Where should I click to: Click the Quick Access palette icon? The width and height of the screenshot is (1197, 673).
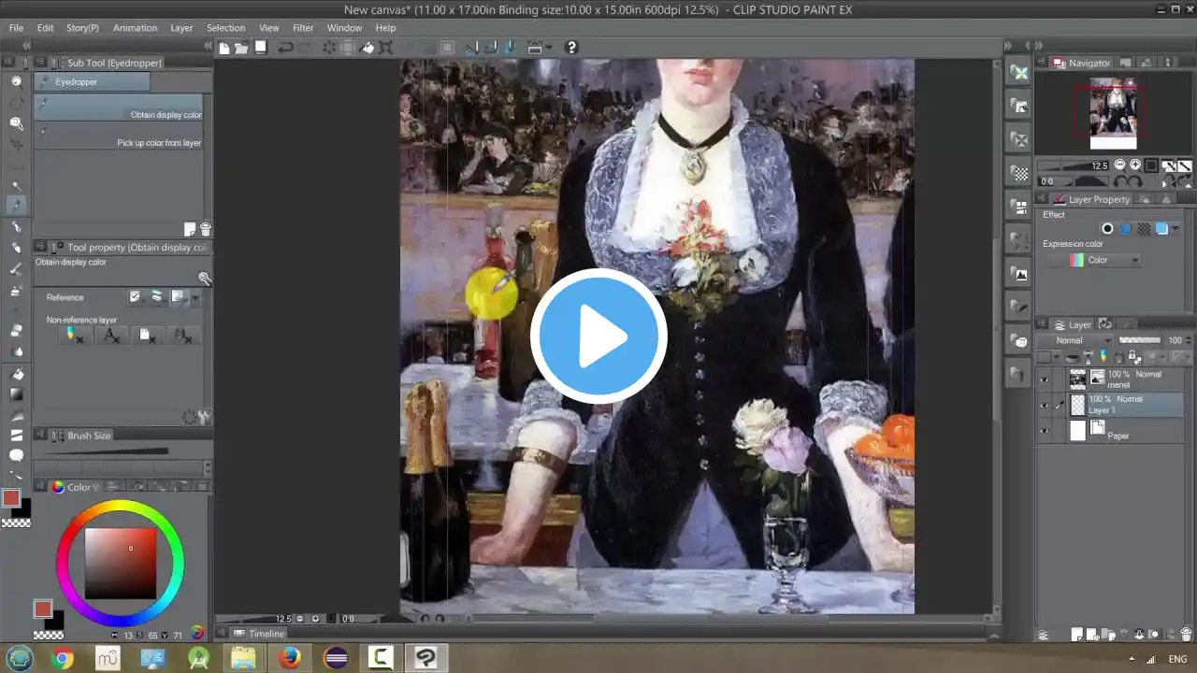(x=1019, y=72)
